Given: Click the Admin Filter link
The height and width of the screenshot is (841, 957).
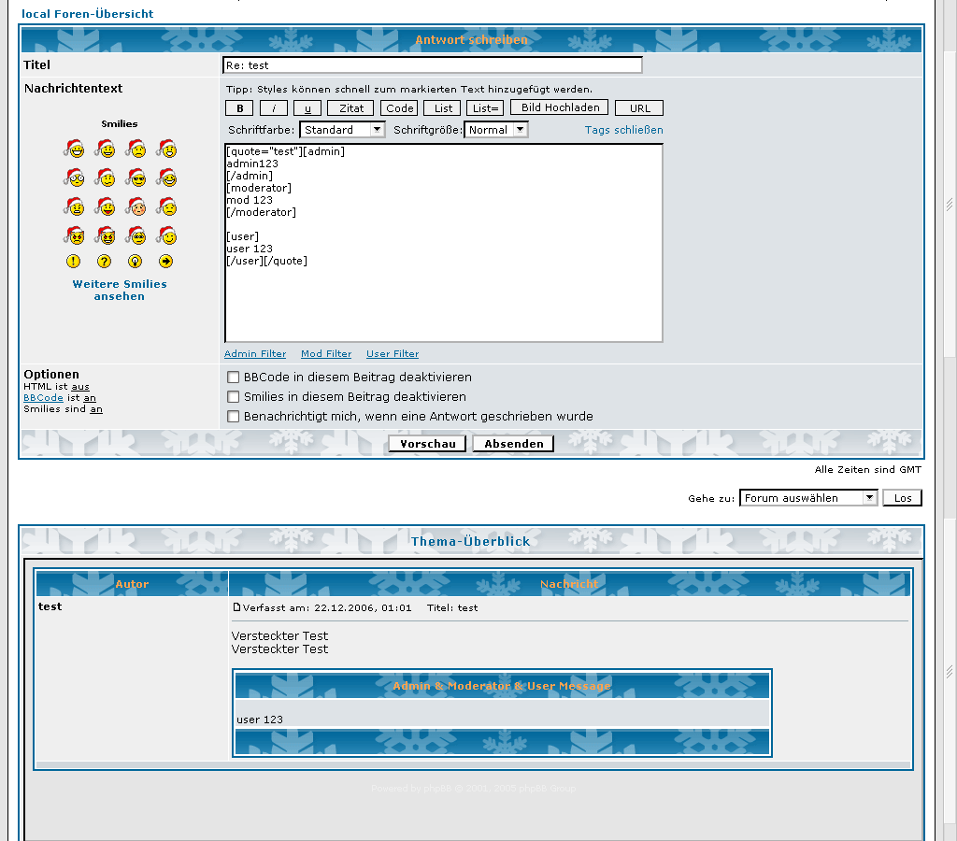Looking at the screenshot, I should click(255, 354).
